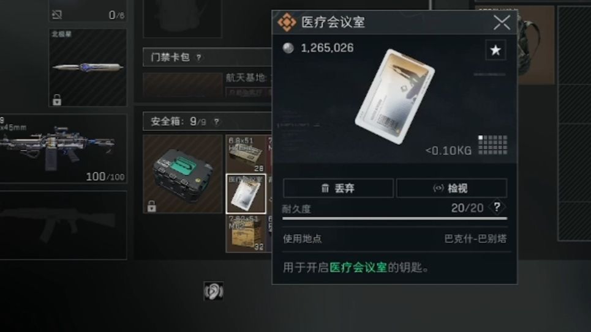Click the durability question mark icon
591x332 pixels.
click(497, 207)
